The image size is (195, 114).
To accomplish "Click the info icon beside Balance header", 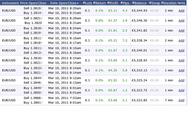I will [133, 3].
